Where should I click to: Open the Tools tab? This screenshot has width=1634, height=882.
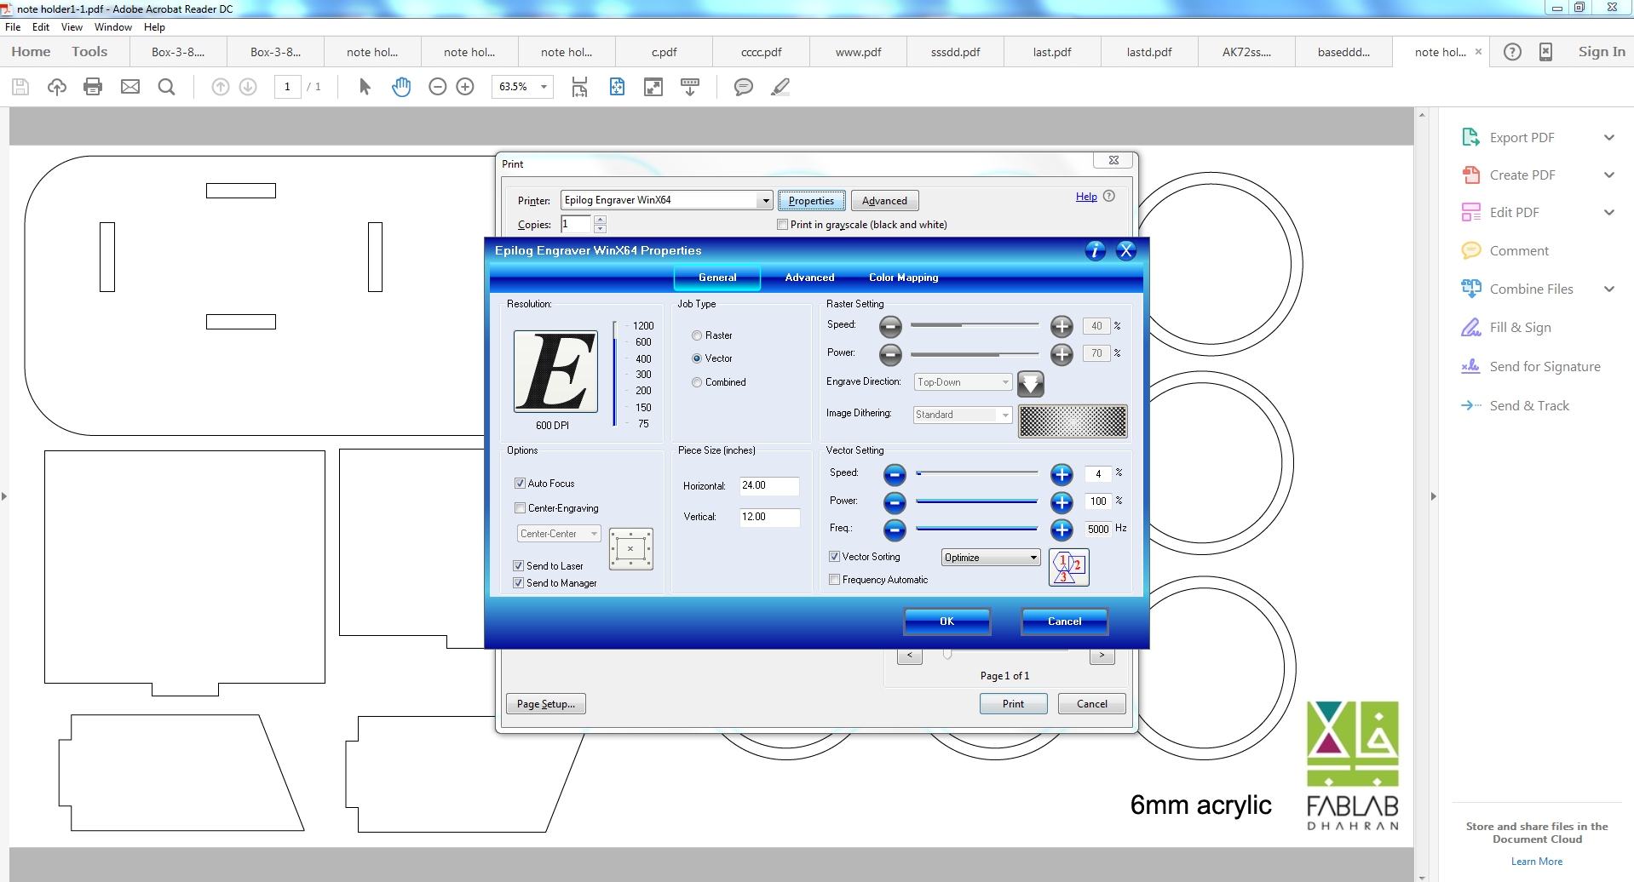tap(89, 52)
